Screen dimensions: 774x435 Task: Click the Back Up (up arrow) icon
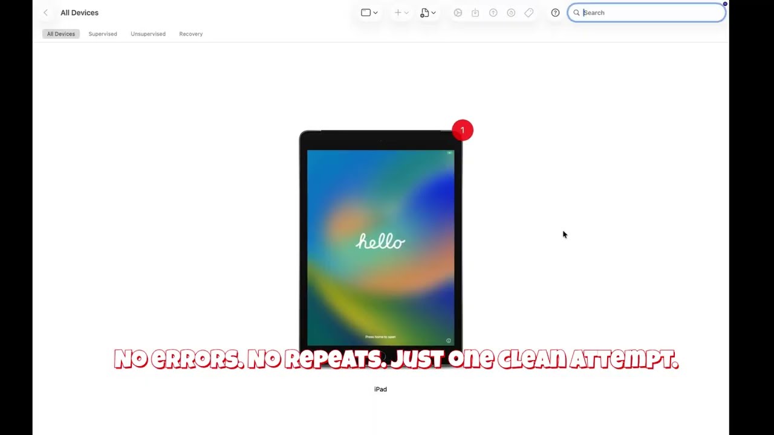[493, 13]
